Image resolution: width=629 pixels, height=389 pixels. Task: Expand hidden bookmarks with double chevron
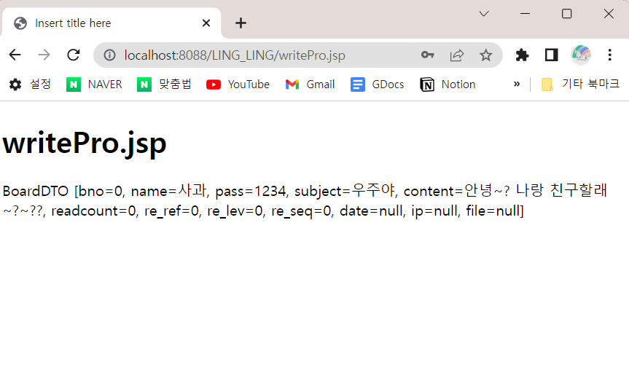[x=517, y=85]
